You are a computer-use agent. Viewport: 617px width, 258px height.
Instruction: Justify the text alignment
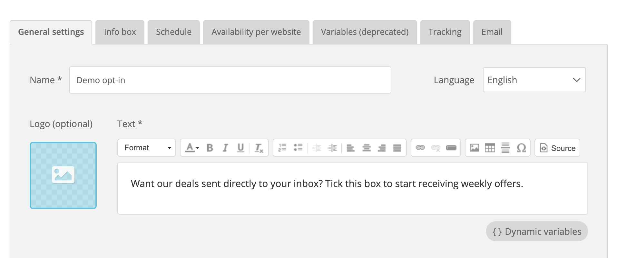tap(397, 148)
